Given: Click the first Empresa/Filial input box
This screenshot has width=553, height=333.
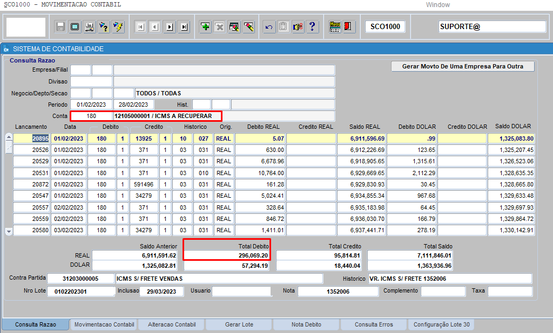Looking at the screenshot, I should 80,70.
